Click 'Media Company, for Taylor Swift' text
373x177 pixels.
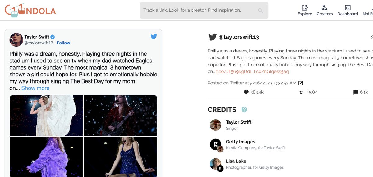(x=256, y=148)
